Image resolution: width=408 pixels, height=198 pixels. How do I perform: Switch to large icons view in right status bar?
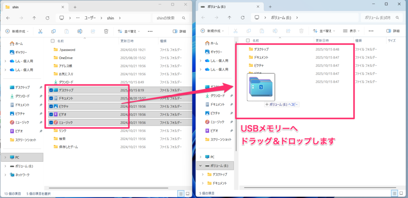(402, 193)
